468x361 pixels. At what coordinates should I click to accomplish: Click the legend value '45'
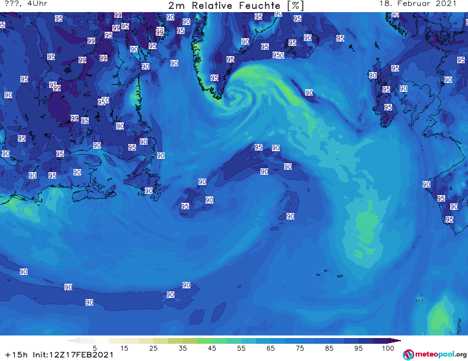212,348
